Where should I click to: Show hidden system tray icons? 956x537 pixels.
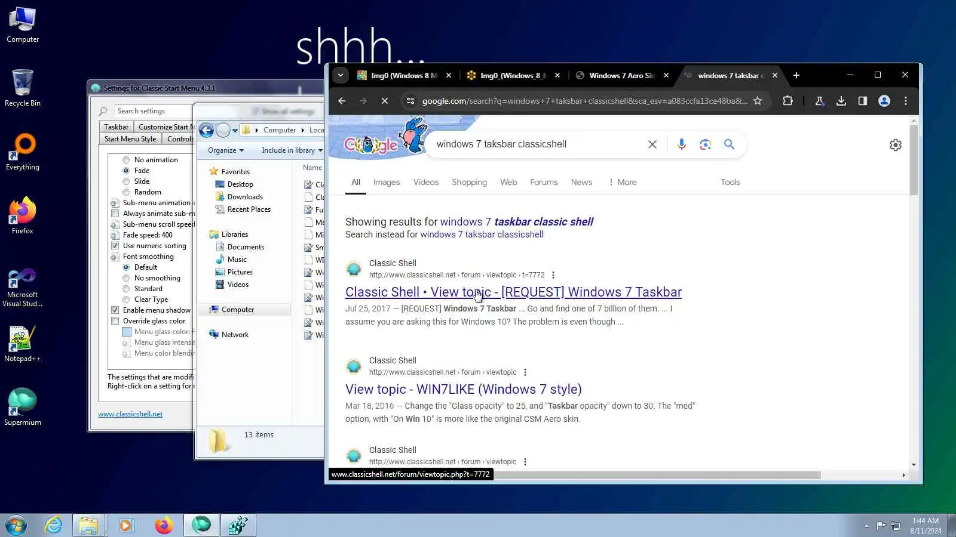866,526
